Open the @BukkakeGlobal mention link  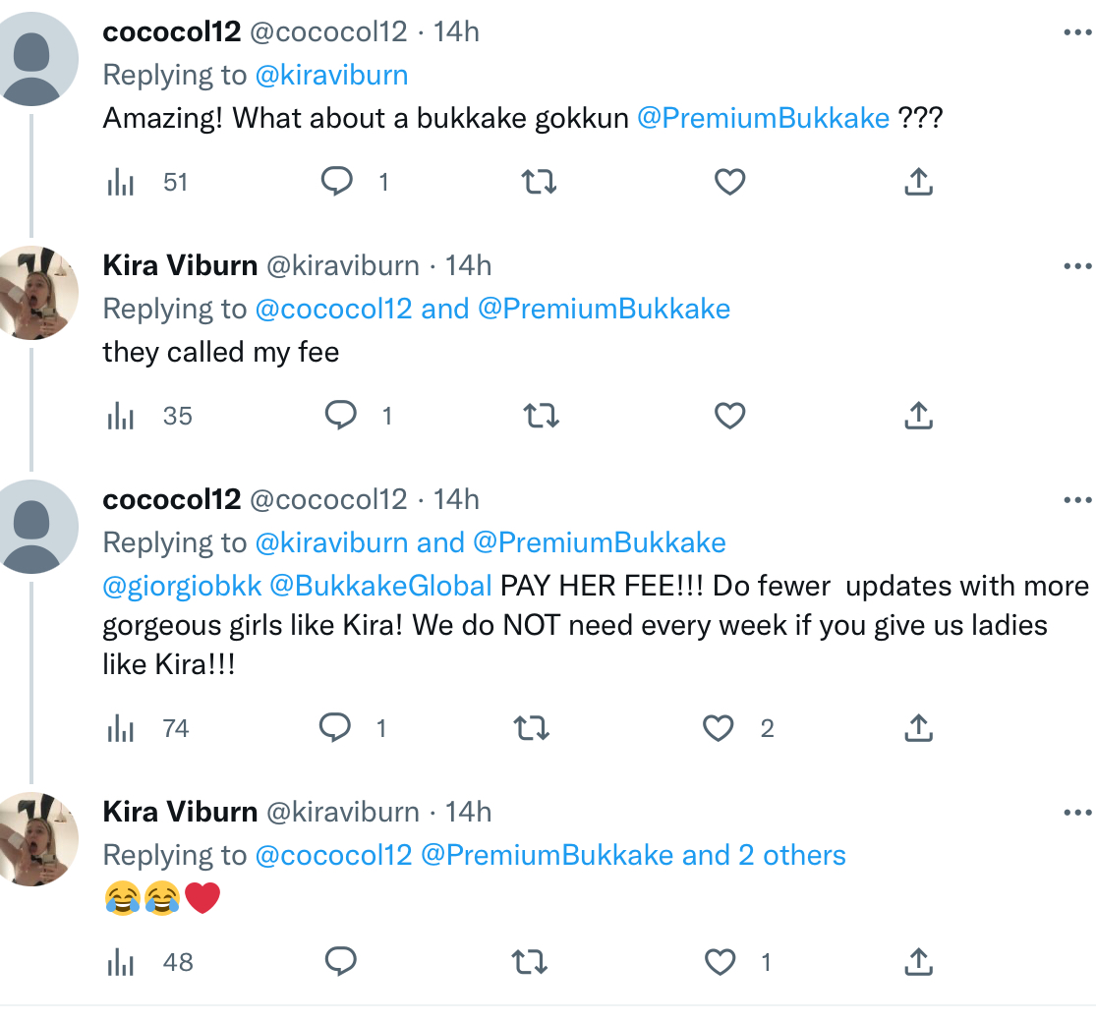pos(380,586)
